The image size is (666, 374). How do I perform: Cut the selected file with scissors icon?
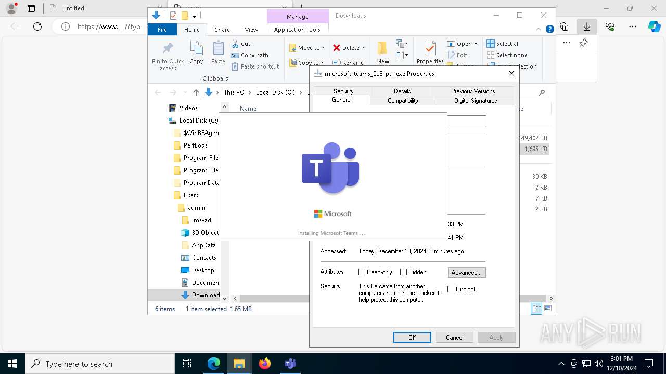click(236, 44)
